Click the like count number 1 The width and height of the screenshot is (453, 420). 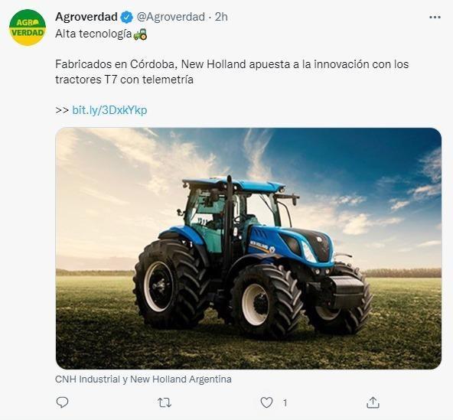[285, 402]
